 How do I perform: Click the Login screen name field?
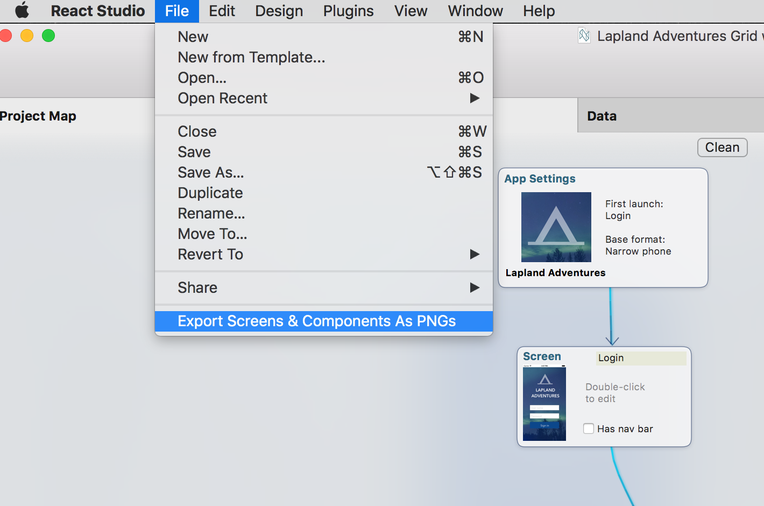pos(641,358)
